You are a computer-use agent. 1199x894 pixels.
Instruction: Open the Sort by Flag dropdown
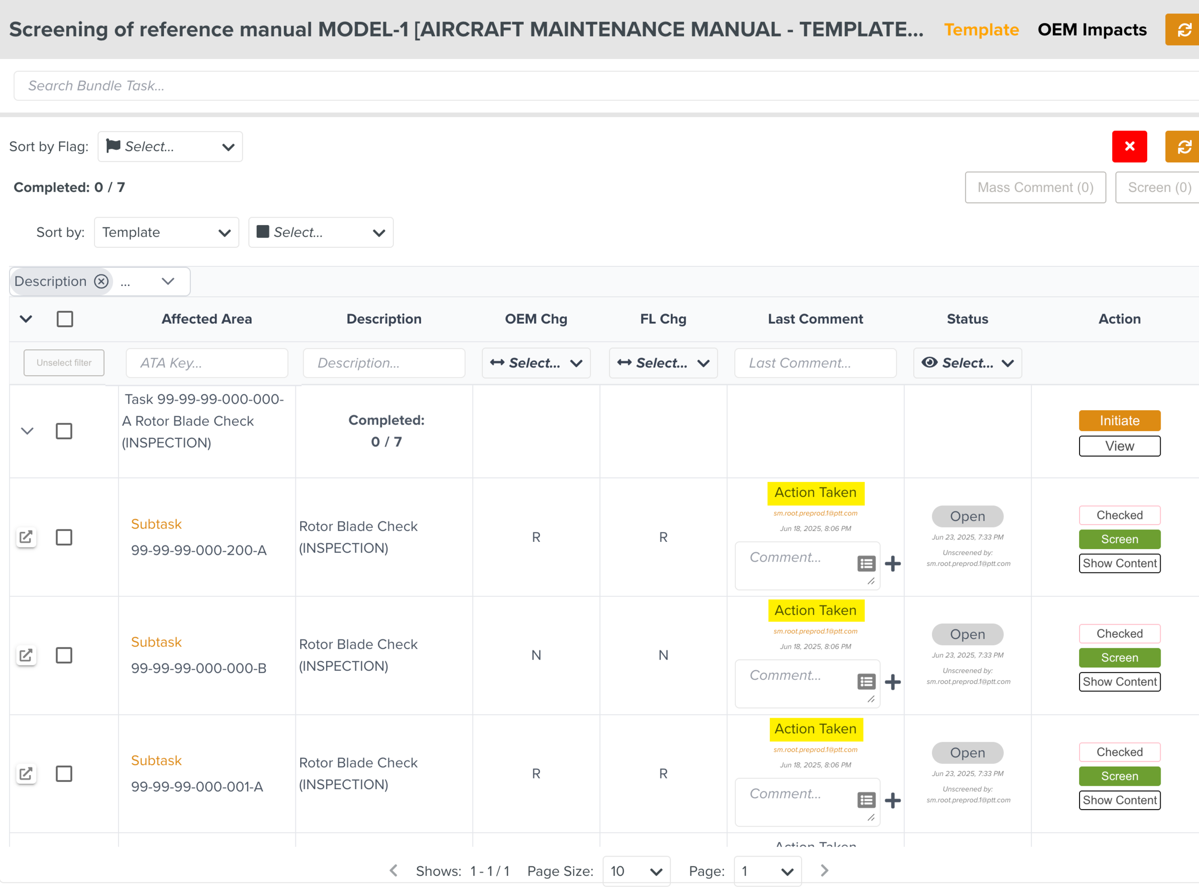coord(170,147)
